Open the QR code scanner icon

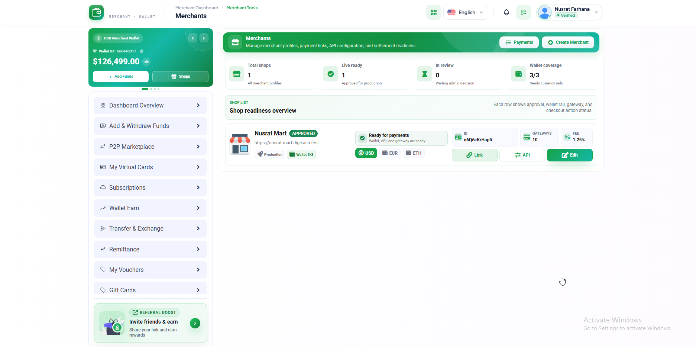[x=433, y=12]
